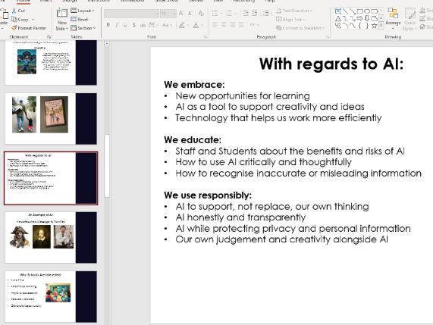Toggle Center paragraph alignment
This screenshot has height=325, width=433.
[x=224, y=25]
